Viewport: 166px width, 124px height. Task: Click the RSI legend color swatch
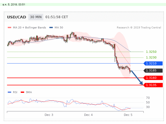tap(9, 92)
